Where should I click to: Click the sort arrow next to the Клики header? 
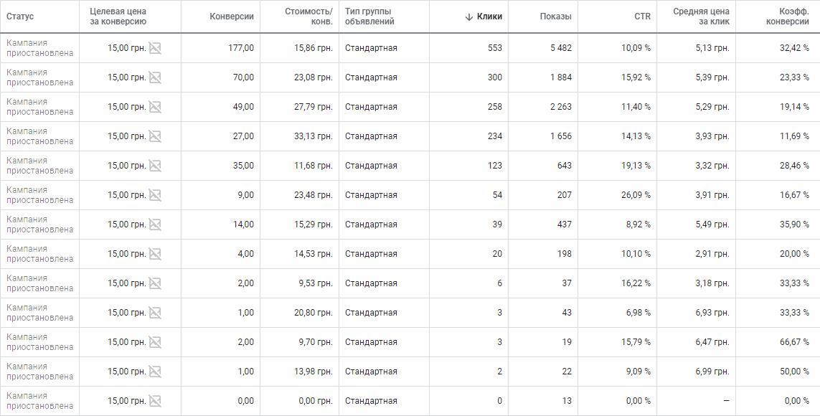[468, 16]
